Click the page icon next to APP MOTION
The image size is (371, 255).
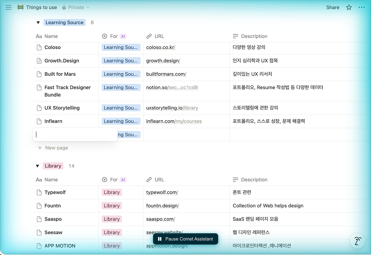[x=39, y=246]
